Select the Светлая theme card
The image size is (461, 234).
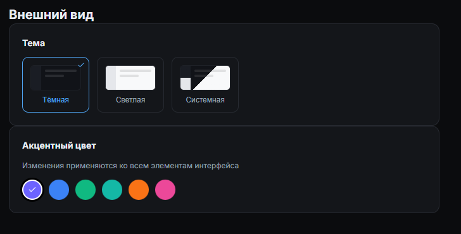pyautogui.click(x=130, y=85)
